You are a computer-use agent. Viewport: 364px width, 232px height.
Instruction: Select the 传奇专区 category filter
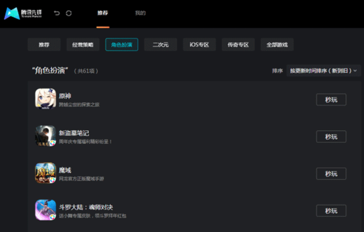(238, 45)
